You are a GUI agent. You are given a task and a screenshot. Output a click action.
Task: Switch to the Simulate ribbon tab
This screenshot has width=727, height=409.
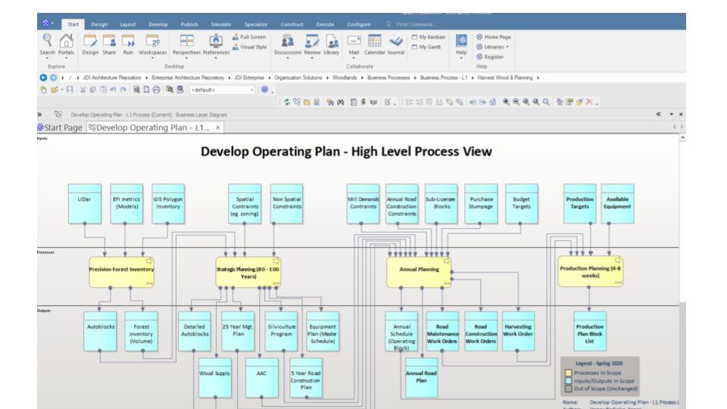click(220, 24)
